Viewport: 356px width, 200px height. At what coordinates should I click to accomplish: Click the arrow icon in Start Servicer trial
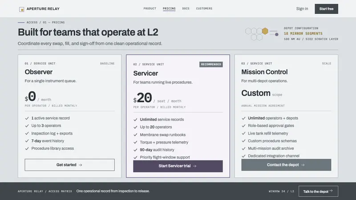point(194,166)
